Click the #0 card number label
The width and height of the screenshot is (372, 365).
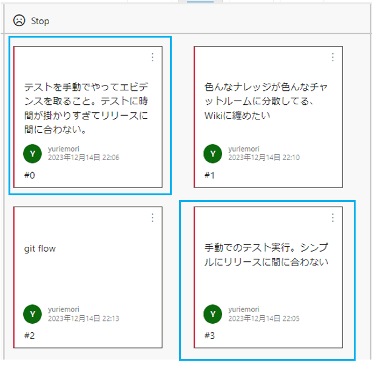[29, 175]
